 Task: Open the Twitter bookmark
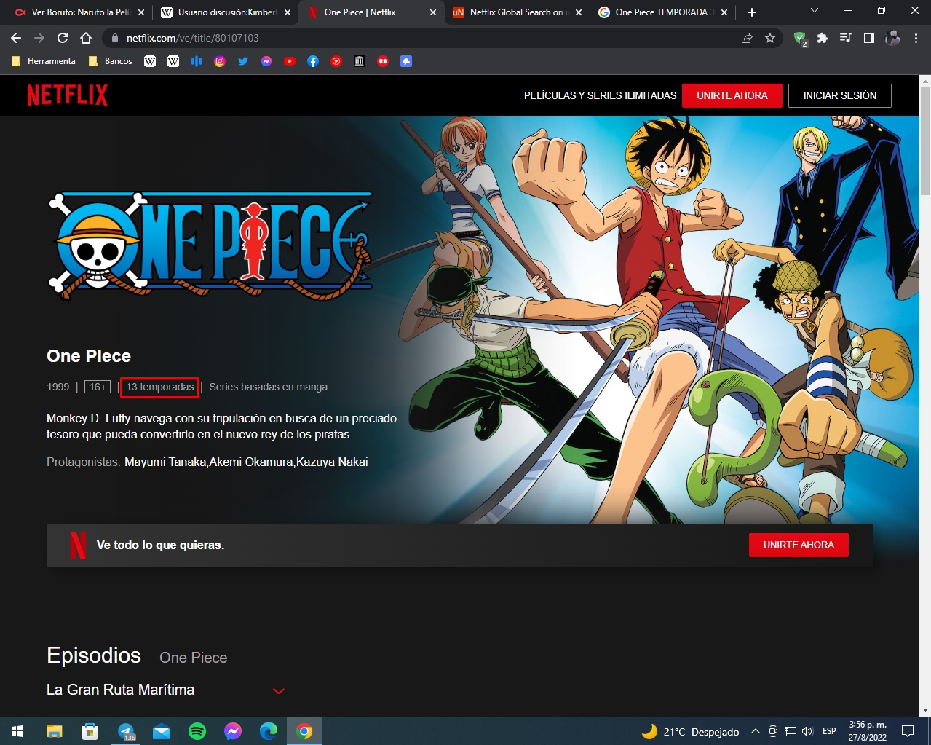click(x=243, y=61)
